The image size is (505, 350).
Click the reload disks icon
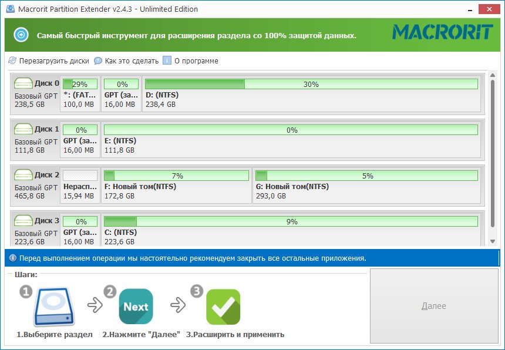12,60
